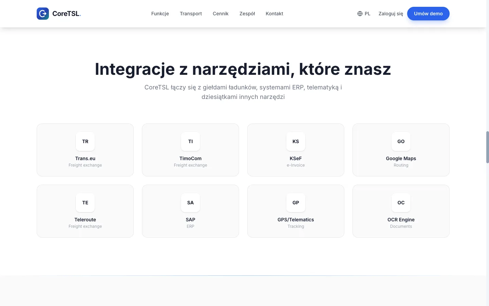Viewport: 489px width, 306px height.
Task: Select the SAP card title
Action: pos(191,220)
